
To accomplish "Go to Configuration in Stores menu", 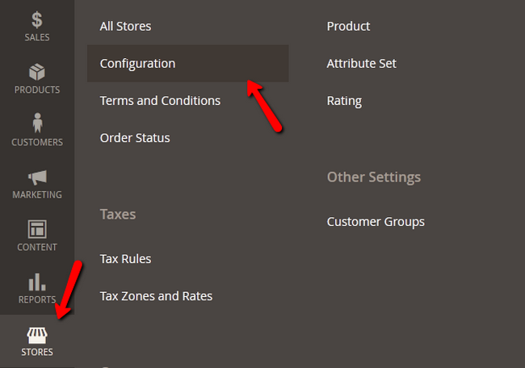I will [137, 63].
